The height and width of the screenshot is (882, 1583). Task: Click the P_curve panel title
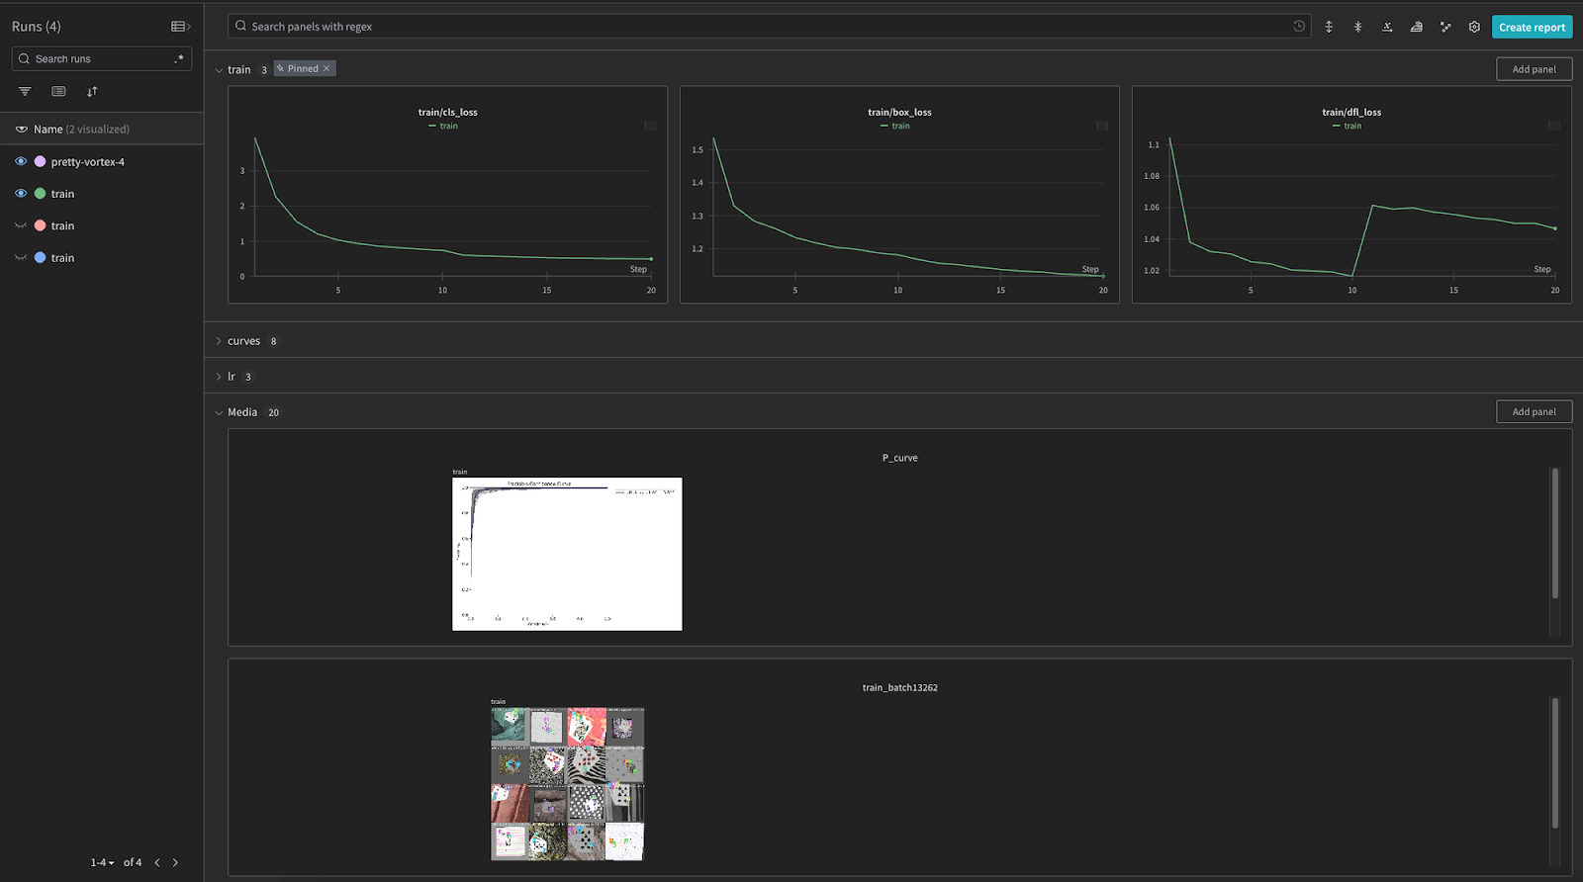tap(899, 458)
